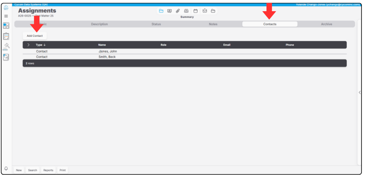Select the paperclip attachments toolbar icon
365x177 pixels.
coord(178,11)
